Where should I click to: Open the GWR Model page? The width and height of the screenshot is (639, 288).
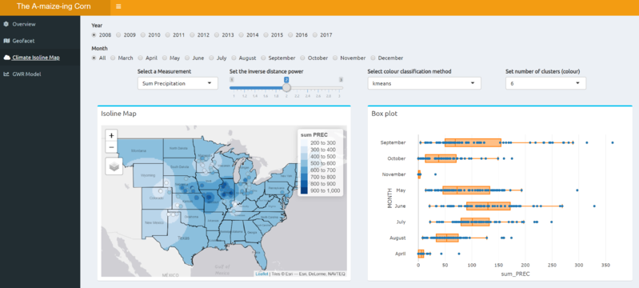[x=26, y=74]
